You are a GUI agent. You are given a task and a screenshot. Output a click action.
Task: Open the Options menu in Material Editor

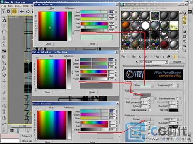point(150,8)
